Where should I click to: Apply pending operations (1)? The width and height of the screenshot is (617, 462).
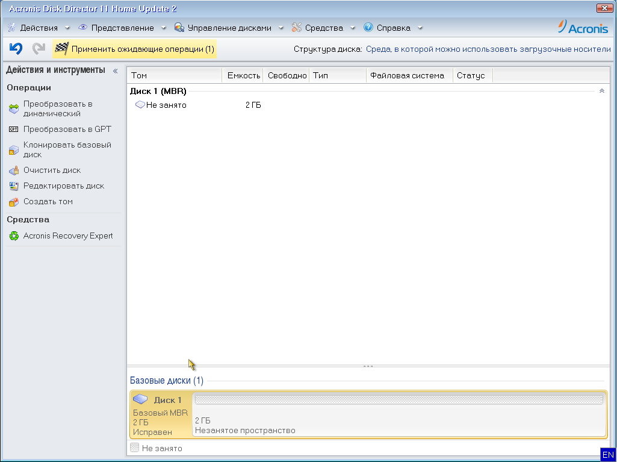(135, 49)
